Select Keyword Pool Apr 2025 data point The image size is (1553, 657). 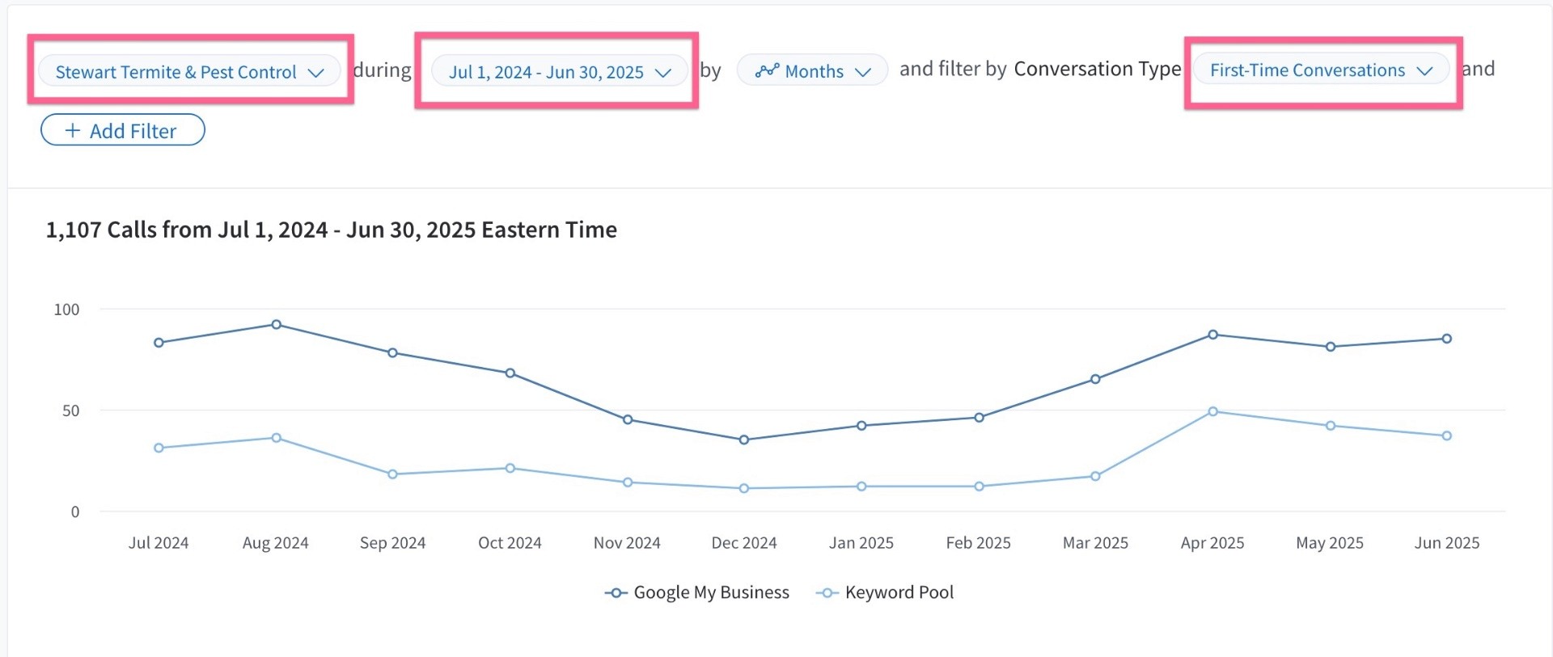pyautogui.click(x=1212, y=411)
